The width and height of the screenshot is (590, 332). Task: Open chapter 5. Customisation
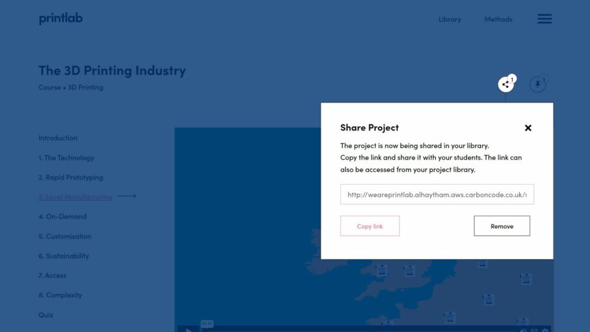click(65, 237)
